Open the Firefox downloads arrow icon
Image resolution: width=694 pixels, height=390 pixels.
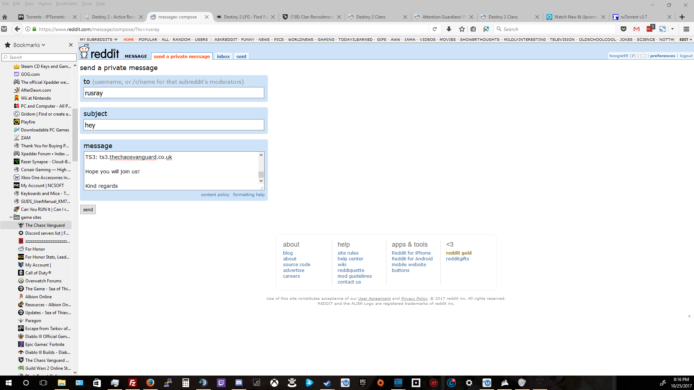[x=449, y=29]
